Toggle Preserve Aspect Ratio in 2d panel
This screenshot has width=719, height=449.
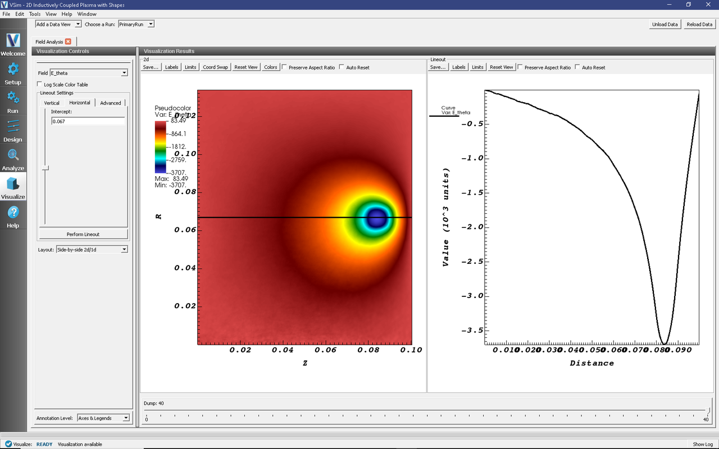(x=284, y=67)
